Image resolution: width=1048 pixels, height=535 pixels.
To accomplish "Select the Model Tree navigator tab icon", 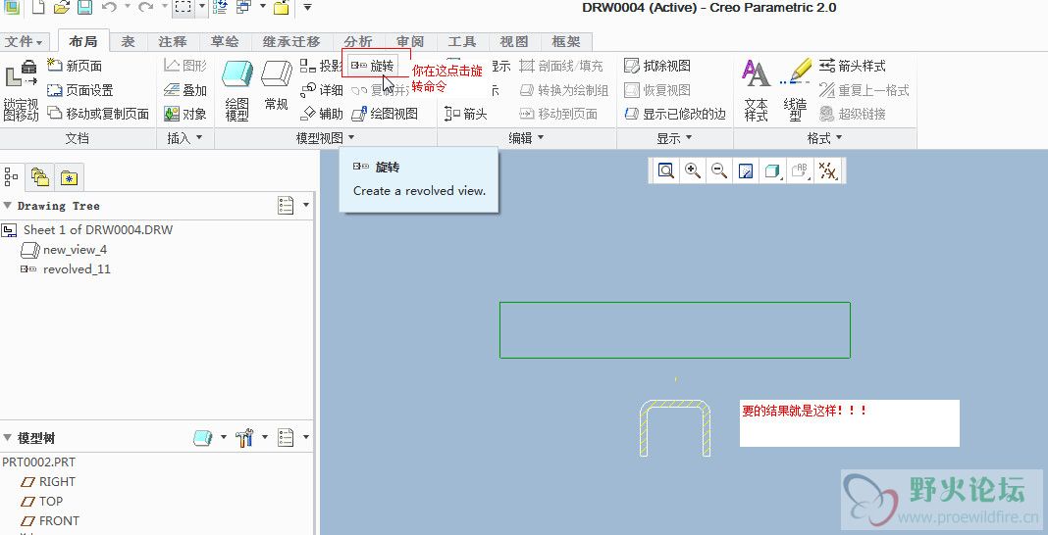I will click(x=12, y=176).
